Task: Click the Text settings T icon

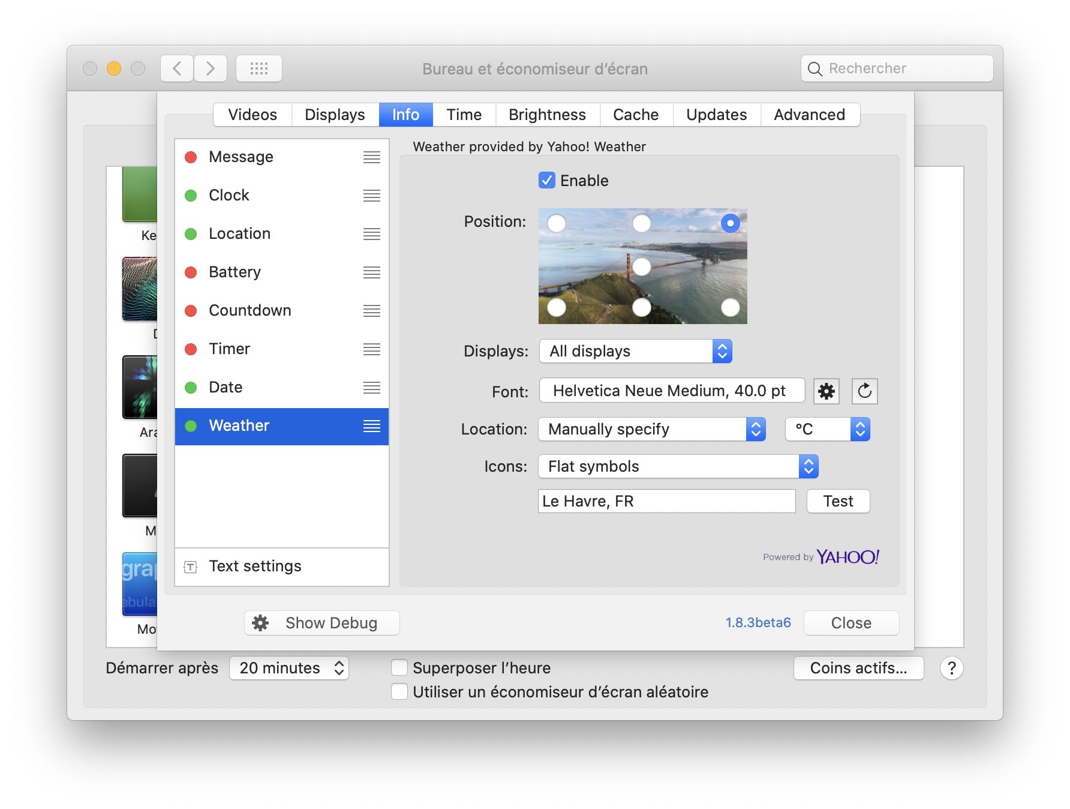Action: 191,567
